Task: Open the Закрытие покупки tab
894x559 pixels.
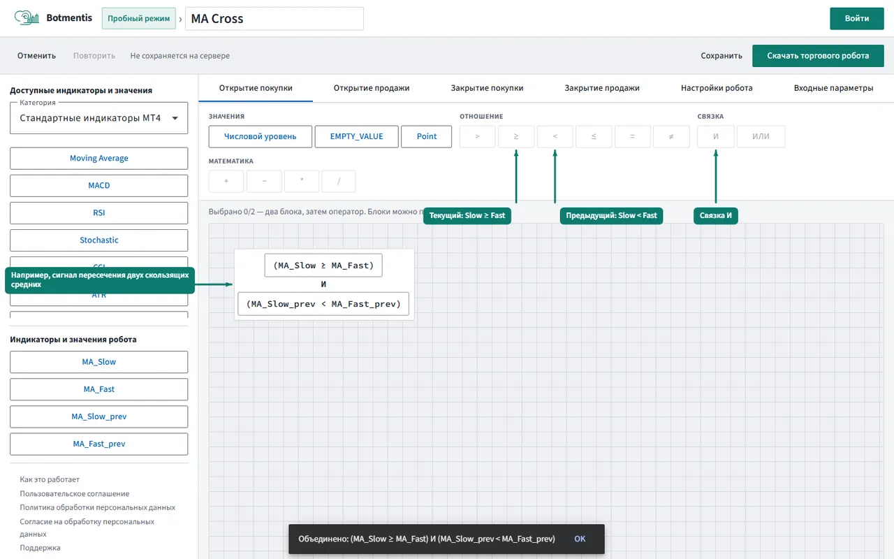Action: [487, 88]
